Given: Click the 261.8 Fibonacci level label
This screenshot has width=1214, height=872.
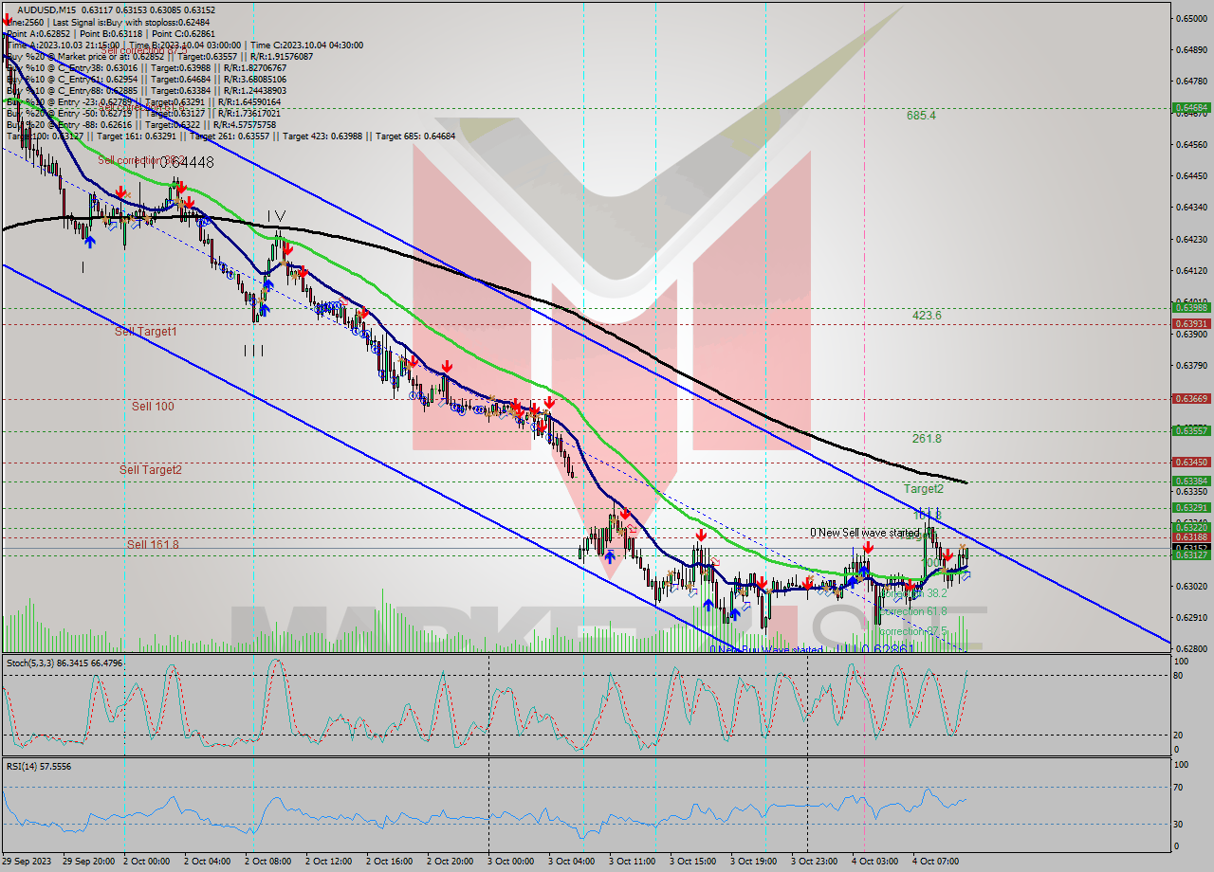Looking at the screenshot, I should tap(927, 439).
